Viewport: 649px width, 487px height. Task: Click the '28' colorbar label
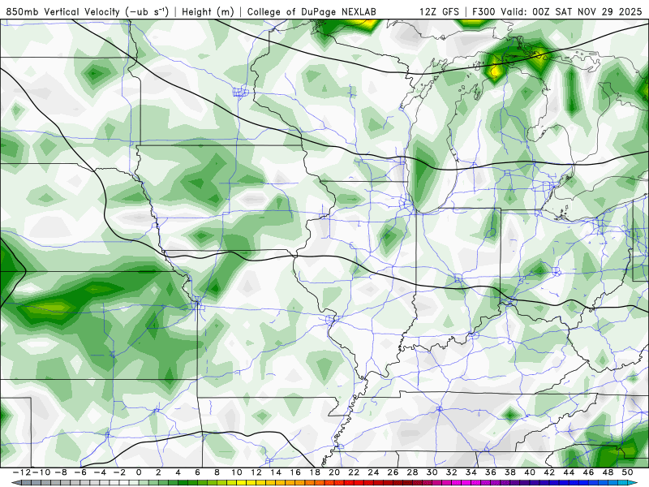[413, 472]
